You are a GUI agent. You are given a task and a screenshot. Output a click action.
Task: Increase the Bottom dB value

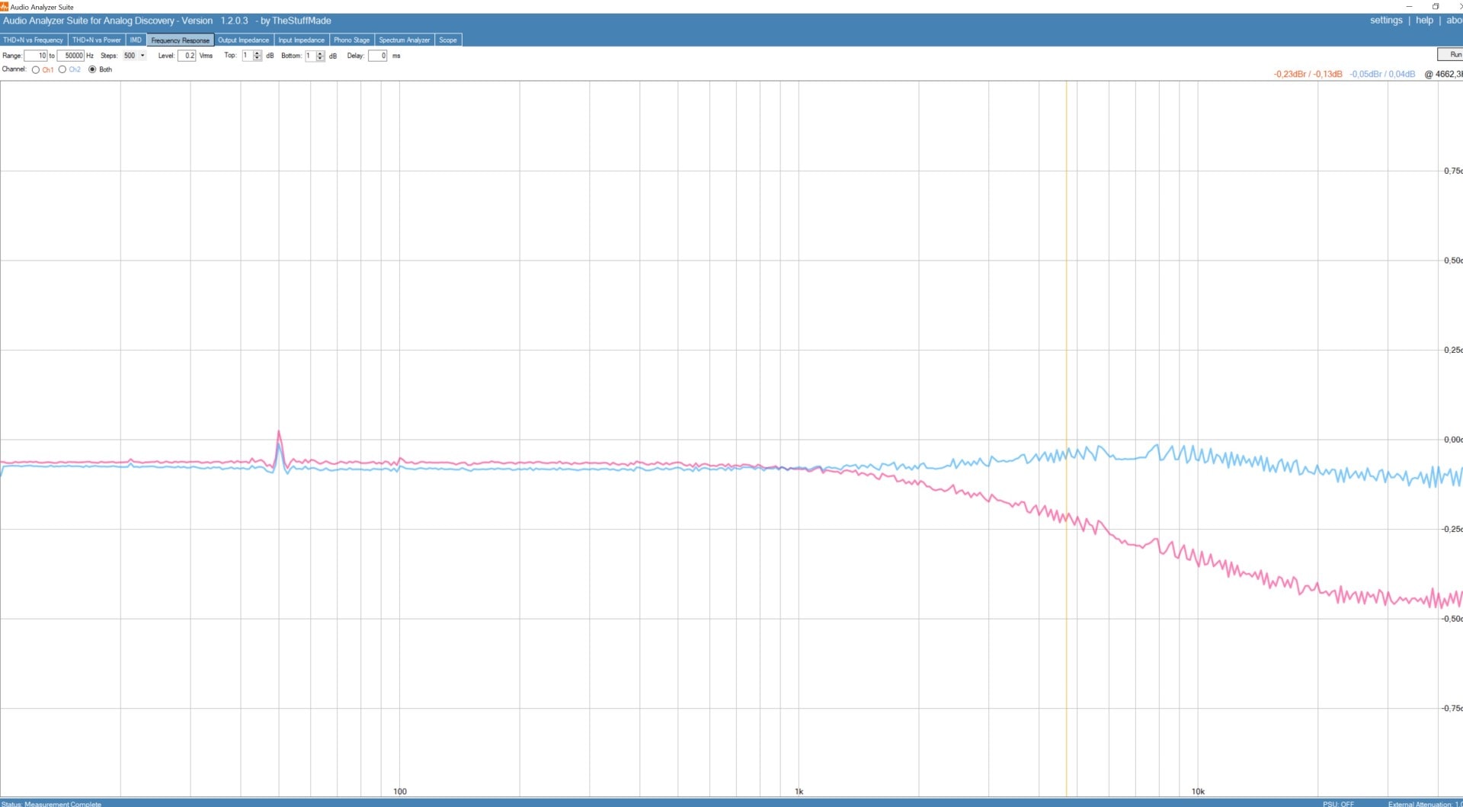point(321,53)
